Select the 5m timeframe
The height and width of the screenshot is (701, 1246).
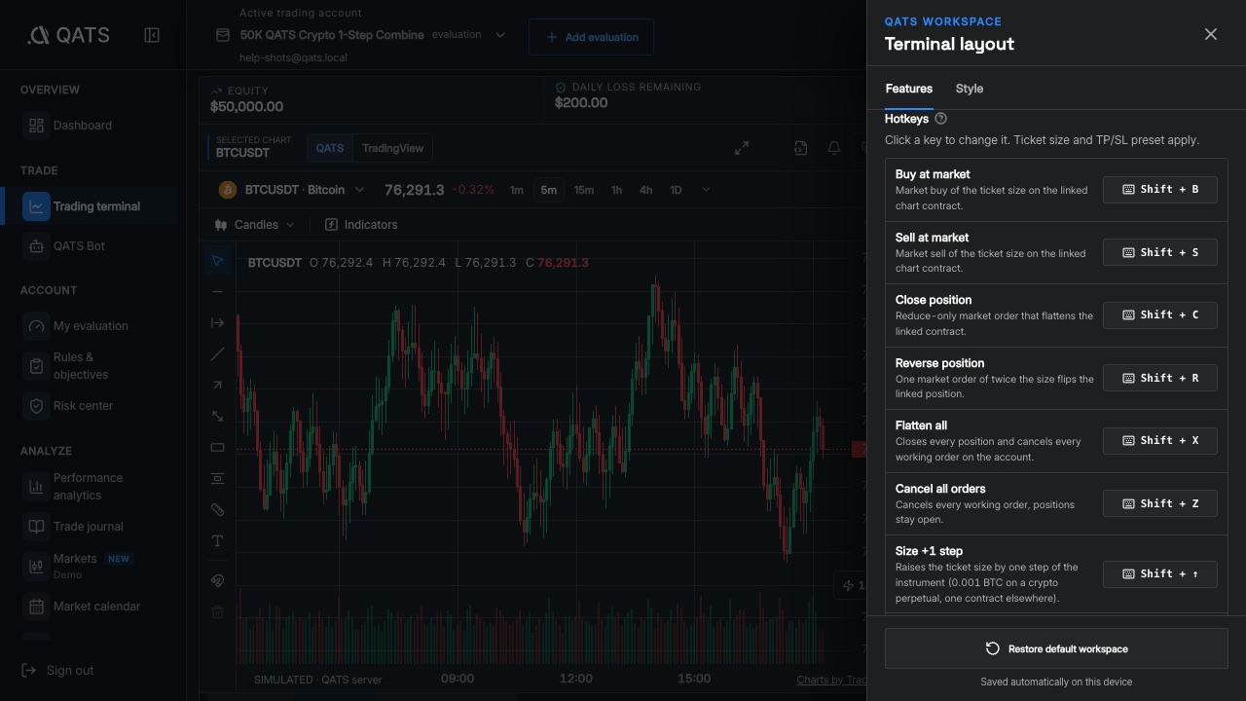pos(549,190)
